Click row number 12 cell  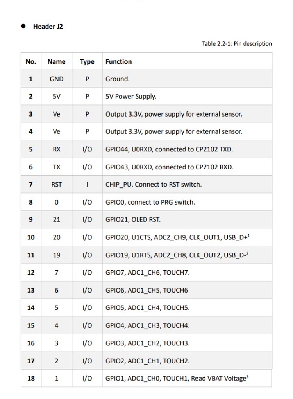coord(30,273)
